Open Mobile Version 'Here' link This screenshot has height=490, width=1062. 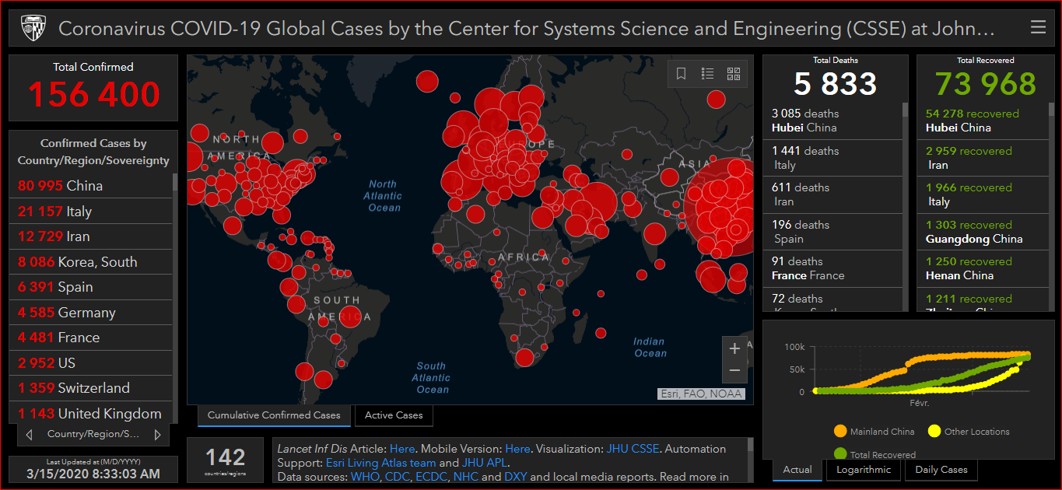(517, 449)
